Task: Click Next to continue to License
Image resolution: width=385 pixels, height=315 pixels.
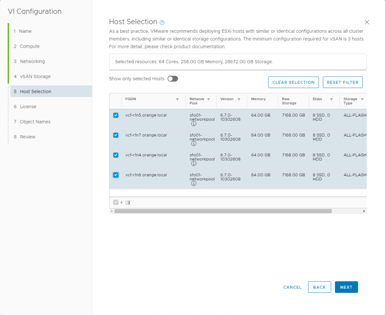Action: (x=346, y=287)
